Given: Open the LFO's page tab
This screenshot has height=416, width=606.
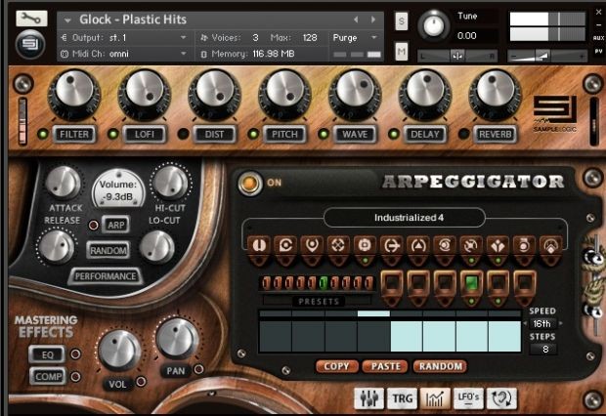Looking at the screenshot, I should pos(468,398).
